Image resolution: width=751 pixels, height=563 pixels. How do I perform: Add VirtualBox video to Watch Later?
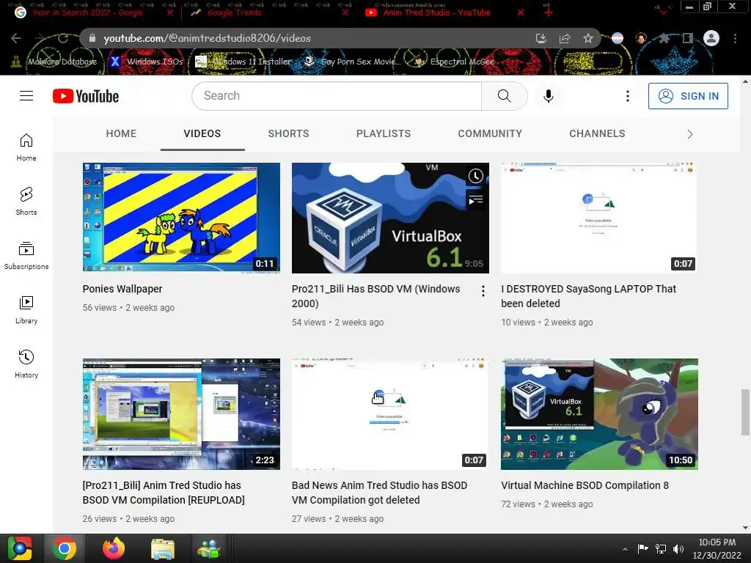[475, 176]
